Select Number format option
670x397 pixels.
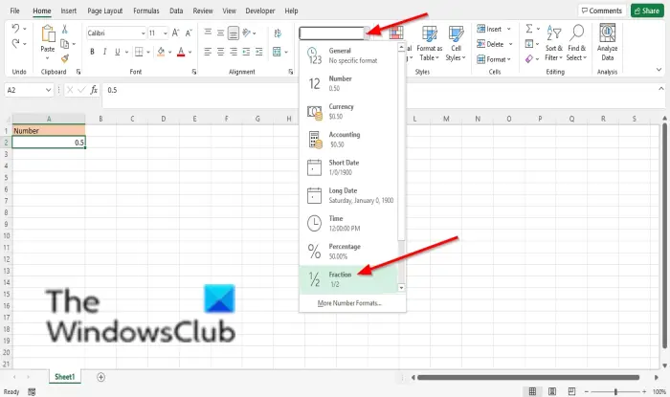pyautogui.click(x=348, y=83)
